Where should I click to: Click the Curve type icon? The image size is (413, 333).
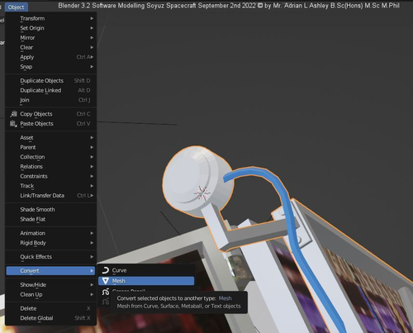click(106, 270)
